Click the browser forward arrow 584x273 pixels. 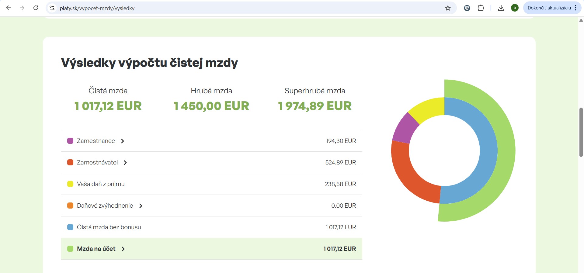22,8
